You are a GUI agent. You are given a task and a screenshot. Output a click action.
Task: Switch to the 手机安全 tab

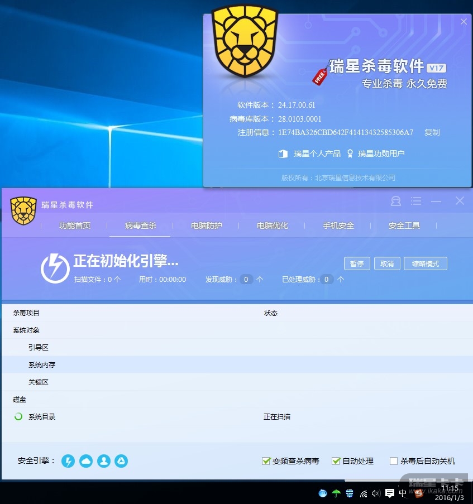point(338,225)
